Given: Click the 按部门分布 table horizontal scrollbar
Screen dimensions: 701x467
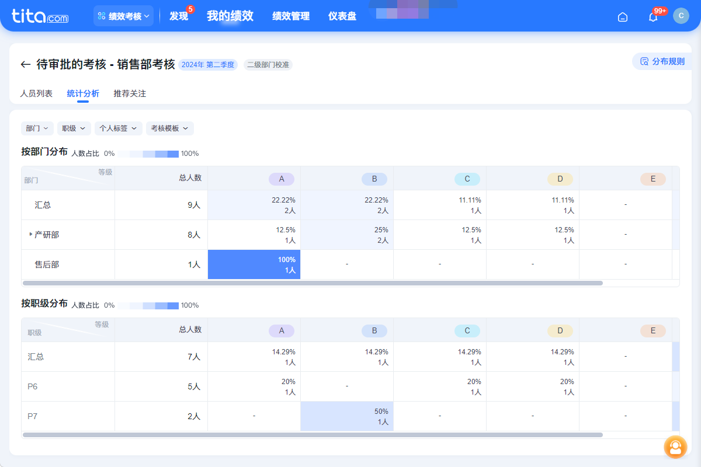Looking at the screenshot, I should pyautogui.click(x=313, y=283).
